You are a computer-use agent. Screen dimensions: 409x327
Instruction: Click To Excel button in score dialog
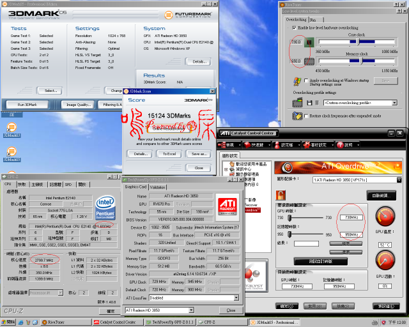tap(169, 154)
